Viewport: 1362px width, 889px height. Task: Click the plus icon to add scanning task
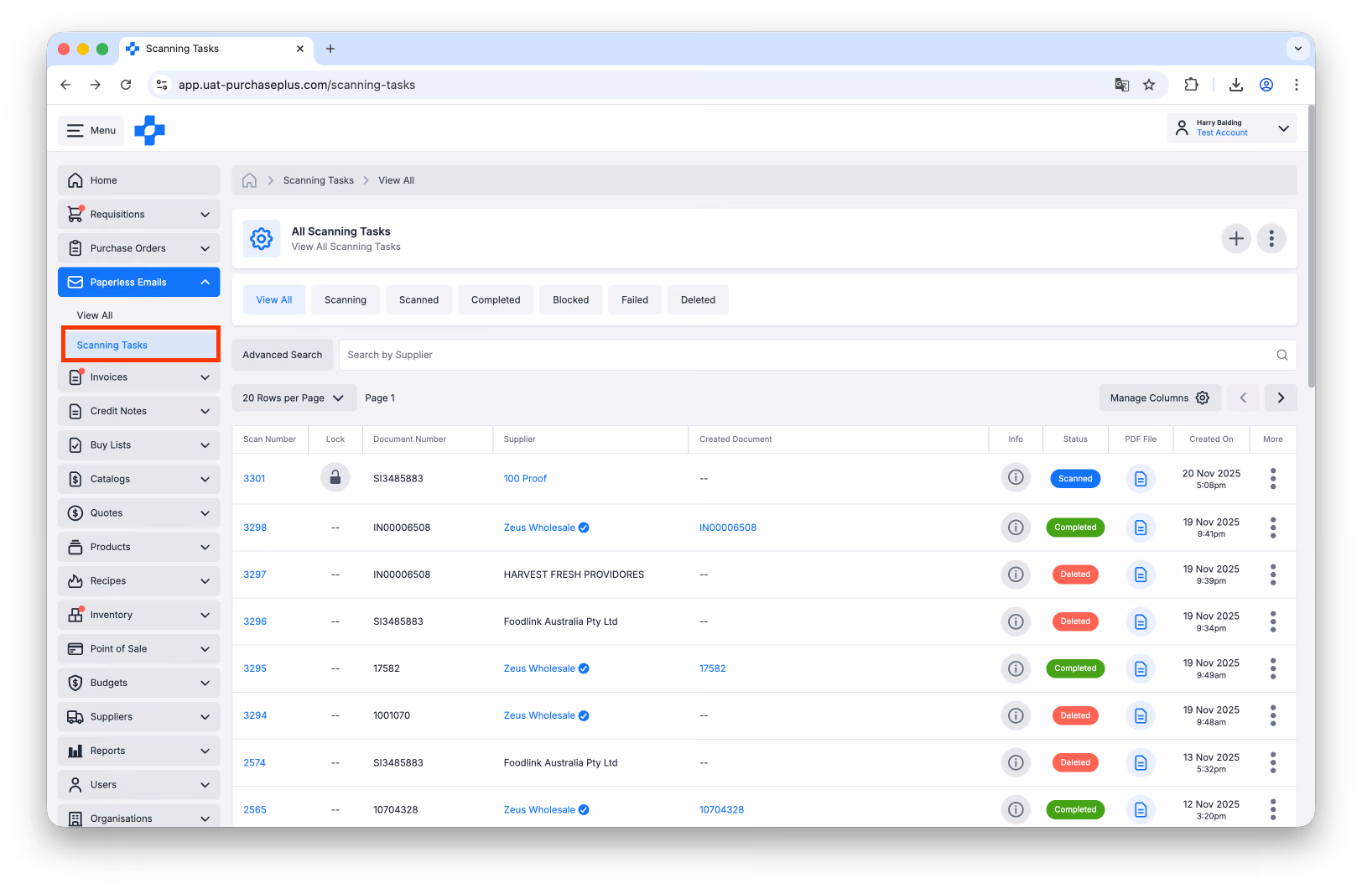pyautogui.click(x=1236, y=239)
